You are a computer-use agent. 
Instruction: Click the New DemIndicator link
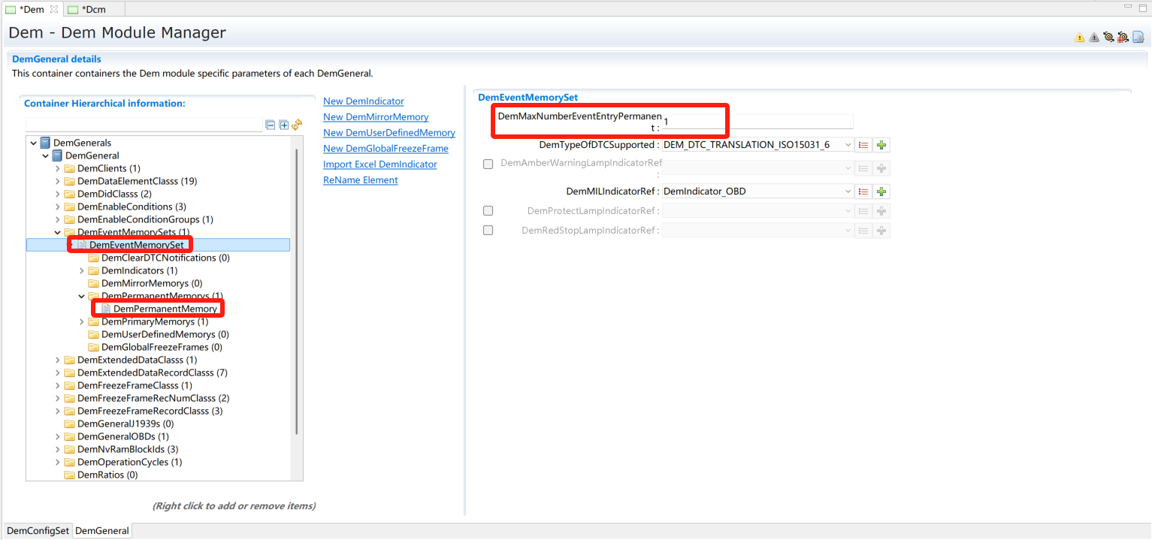point(363,101)
